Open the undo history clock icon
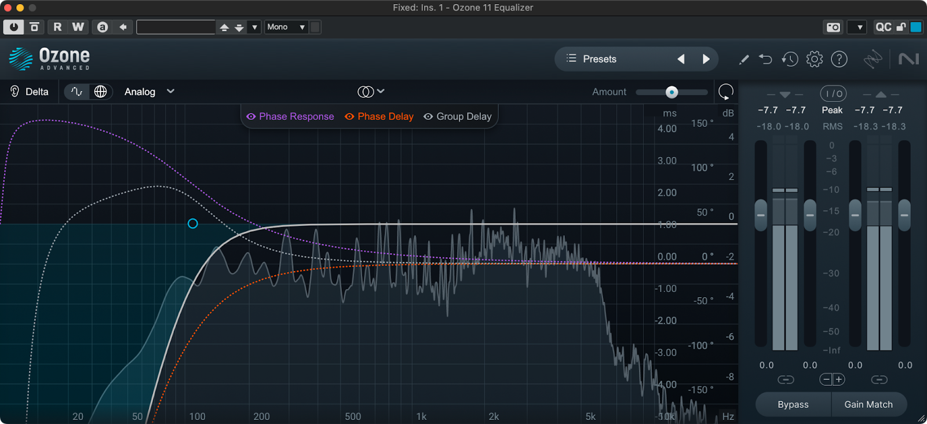Viewport: 927px width, 424px height. 790,59
